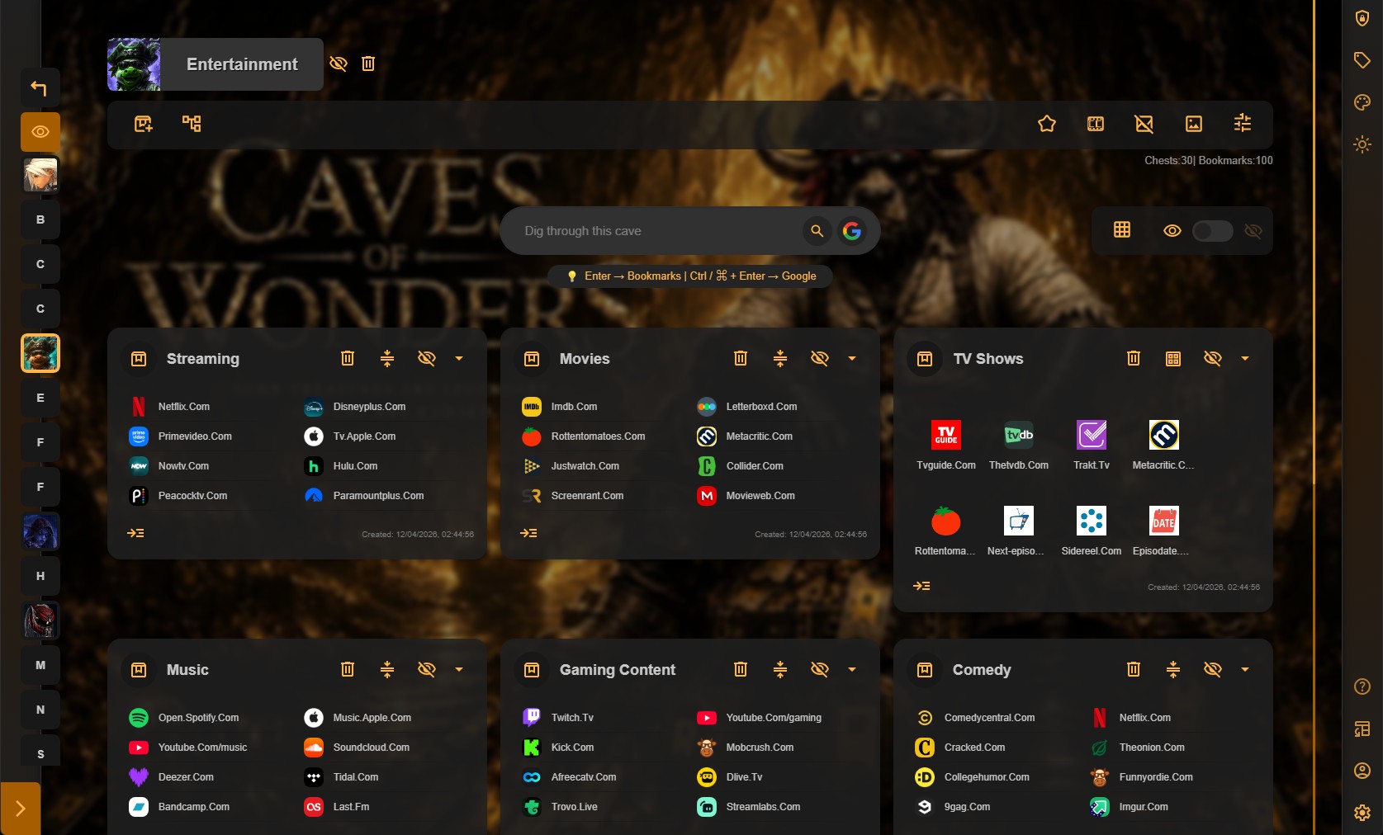
Task: Switch to grid view icon near toggle
Action: [1122, 230]
